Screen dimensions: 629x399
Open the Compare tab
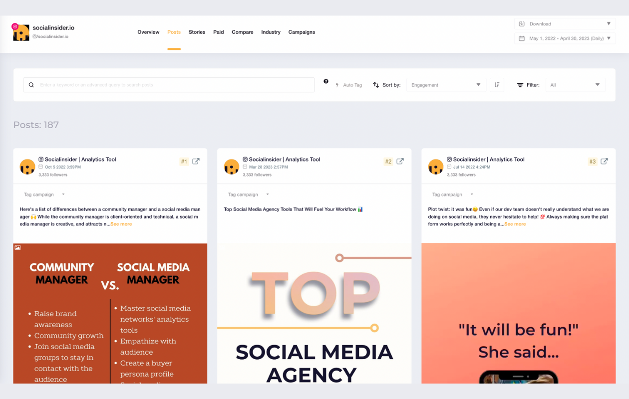[x=242, y=32]
